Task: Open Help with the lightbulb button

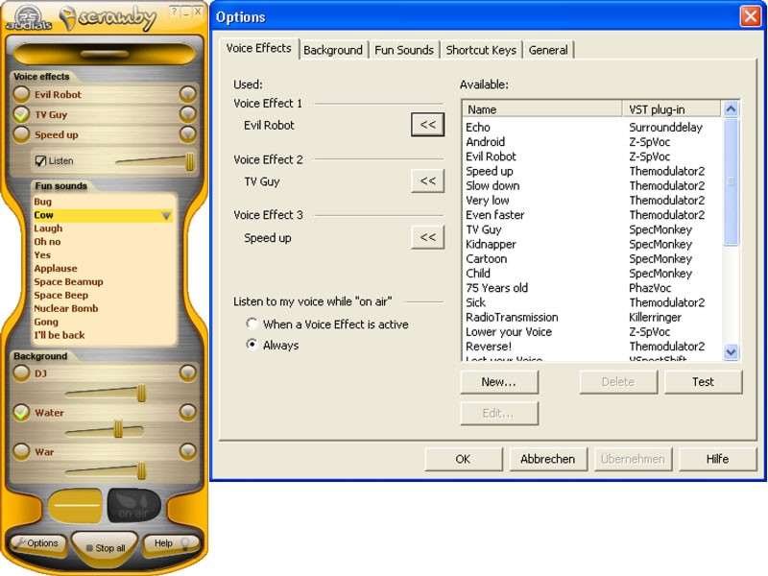Action: coord(171,543)
